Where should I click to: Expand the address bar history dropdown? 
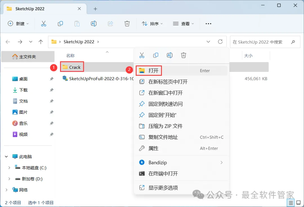208,42
